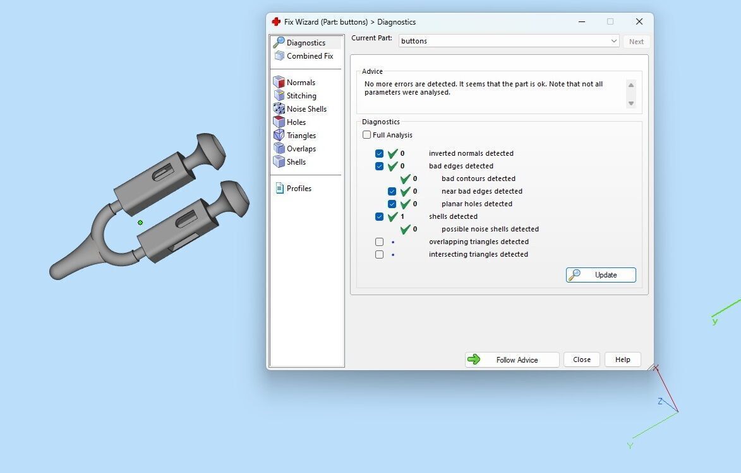Open the Profiles page
Viewport: 741px width, 473px height.
pyautogui.click(x=299, y=188)
